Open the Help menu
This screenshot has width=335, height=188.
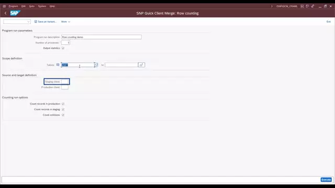[52, 6]
